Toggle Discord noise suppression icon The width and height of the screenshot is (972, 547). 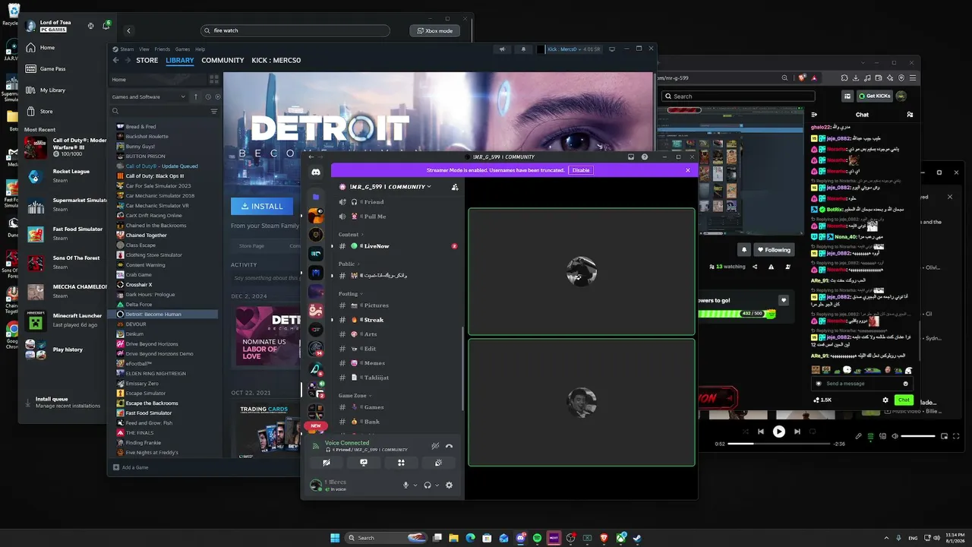435,446
